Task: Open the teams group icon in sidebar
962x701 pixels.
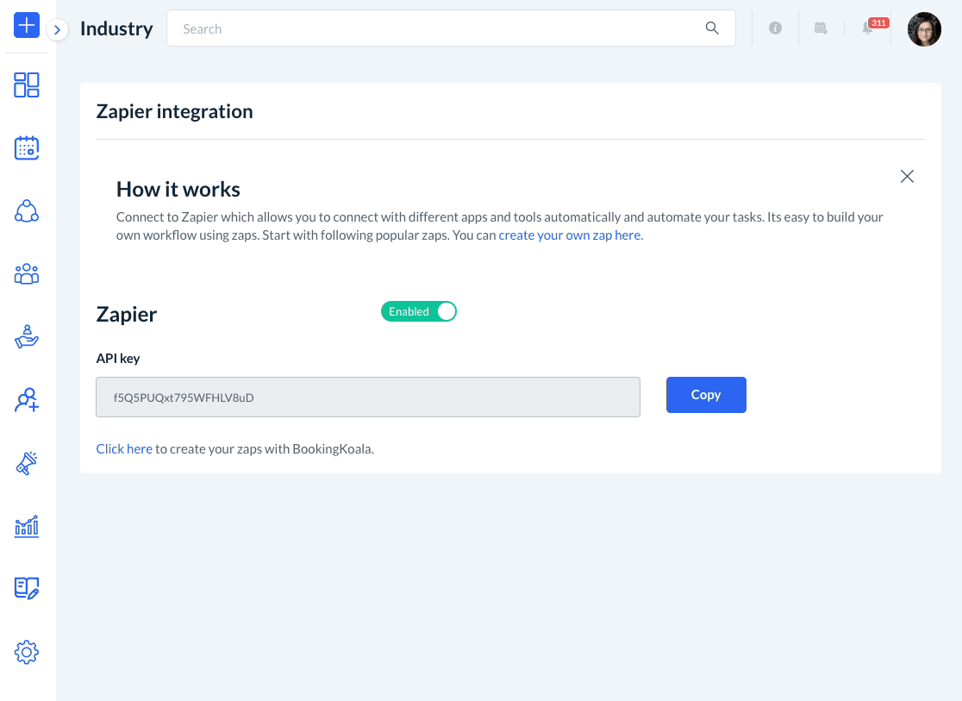Action: pyautogui.click(x=26, y=273)
